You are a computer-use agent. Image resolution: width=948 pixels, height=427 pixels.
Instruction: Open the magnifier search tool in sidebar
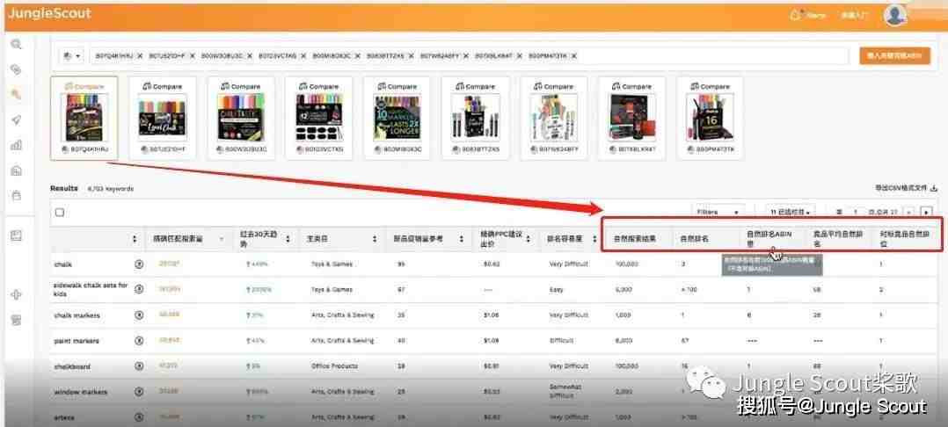(x=17, y=44)
